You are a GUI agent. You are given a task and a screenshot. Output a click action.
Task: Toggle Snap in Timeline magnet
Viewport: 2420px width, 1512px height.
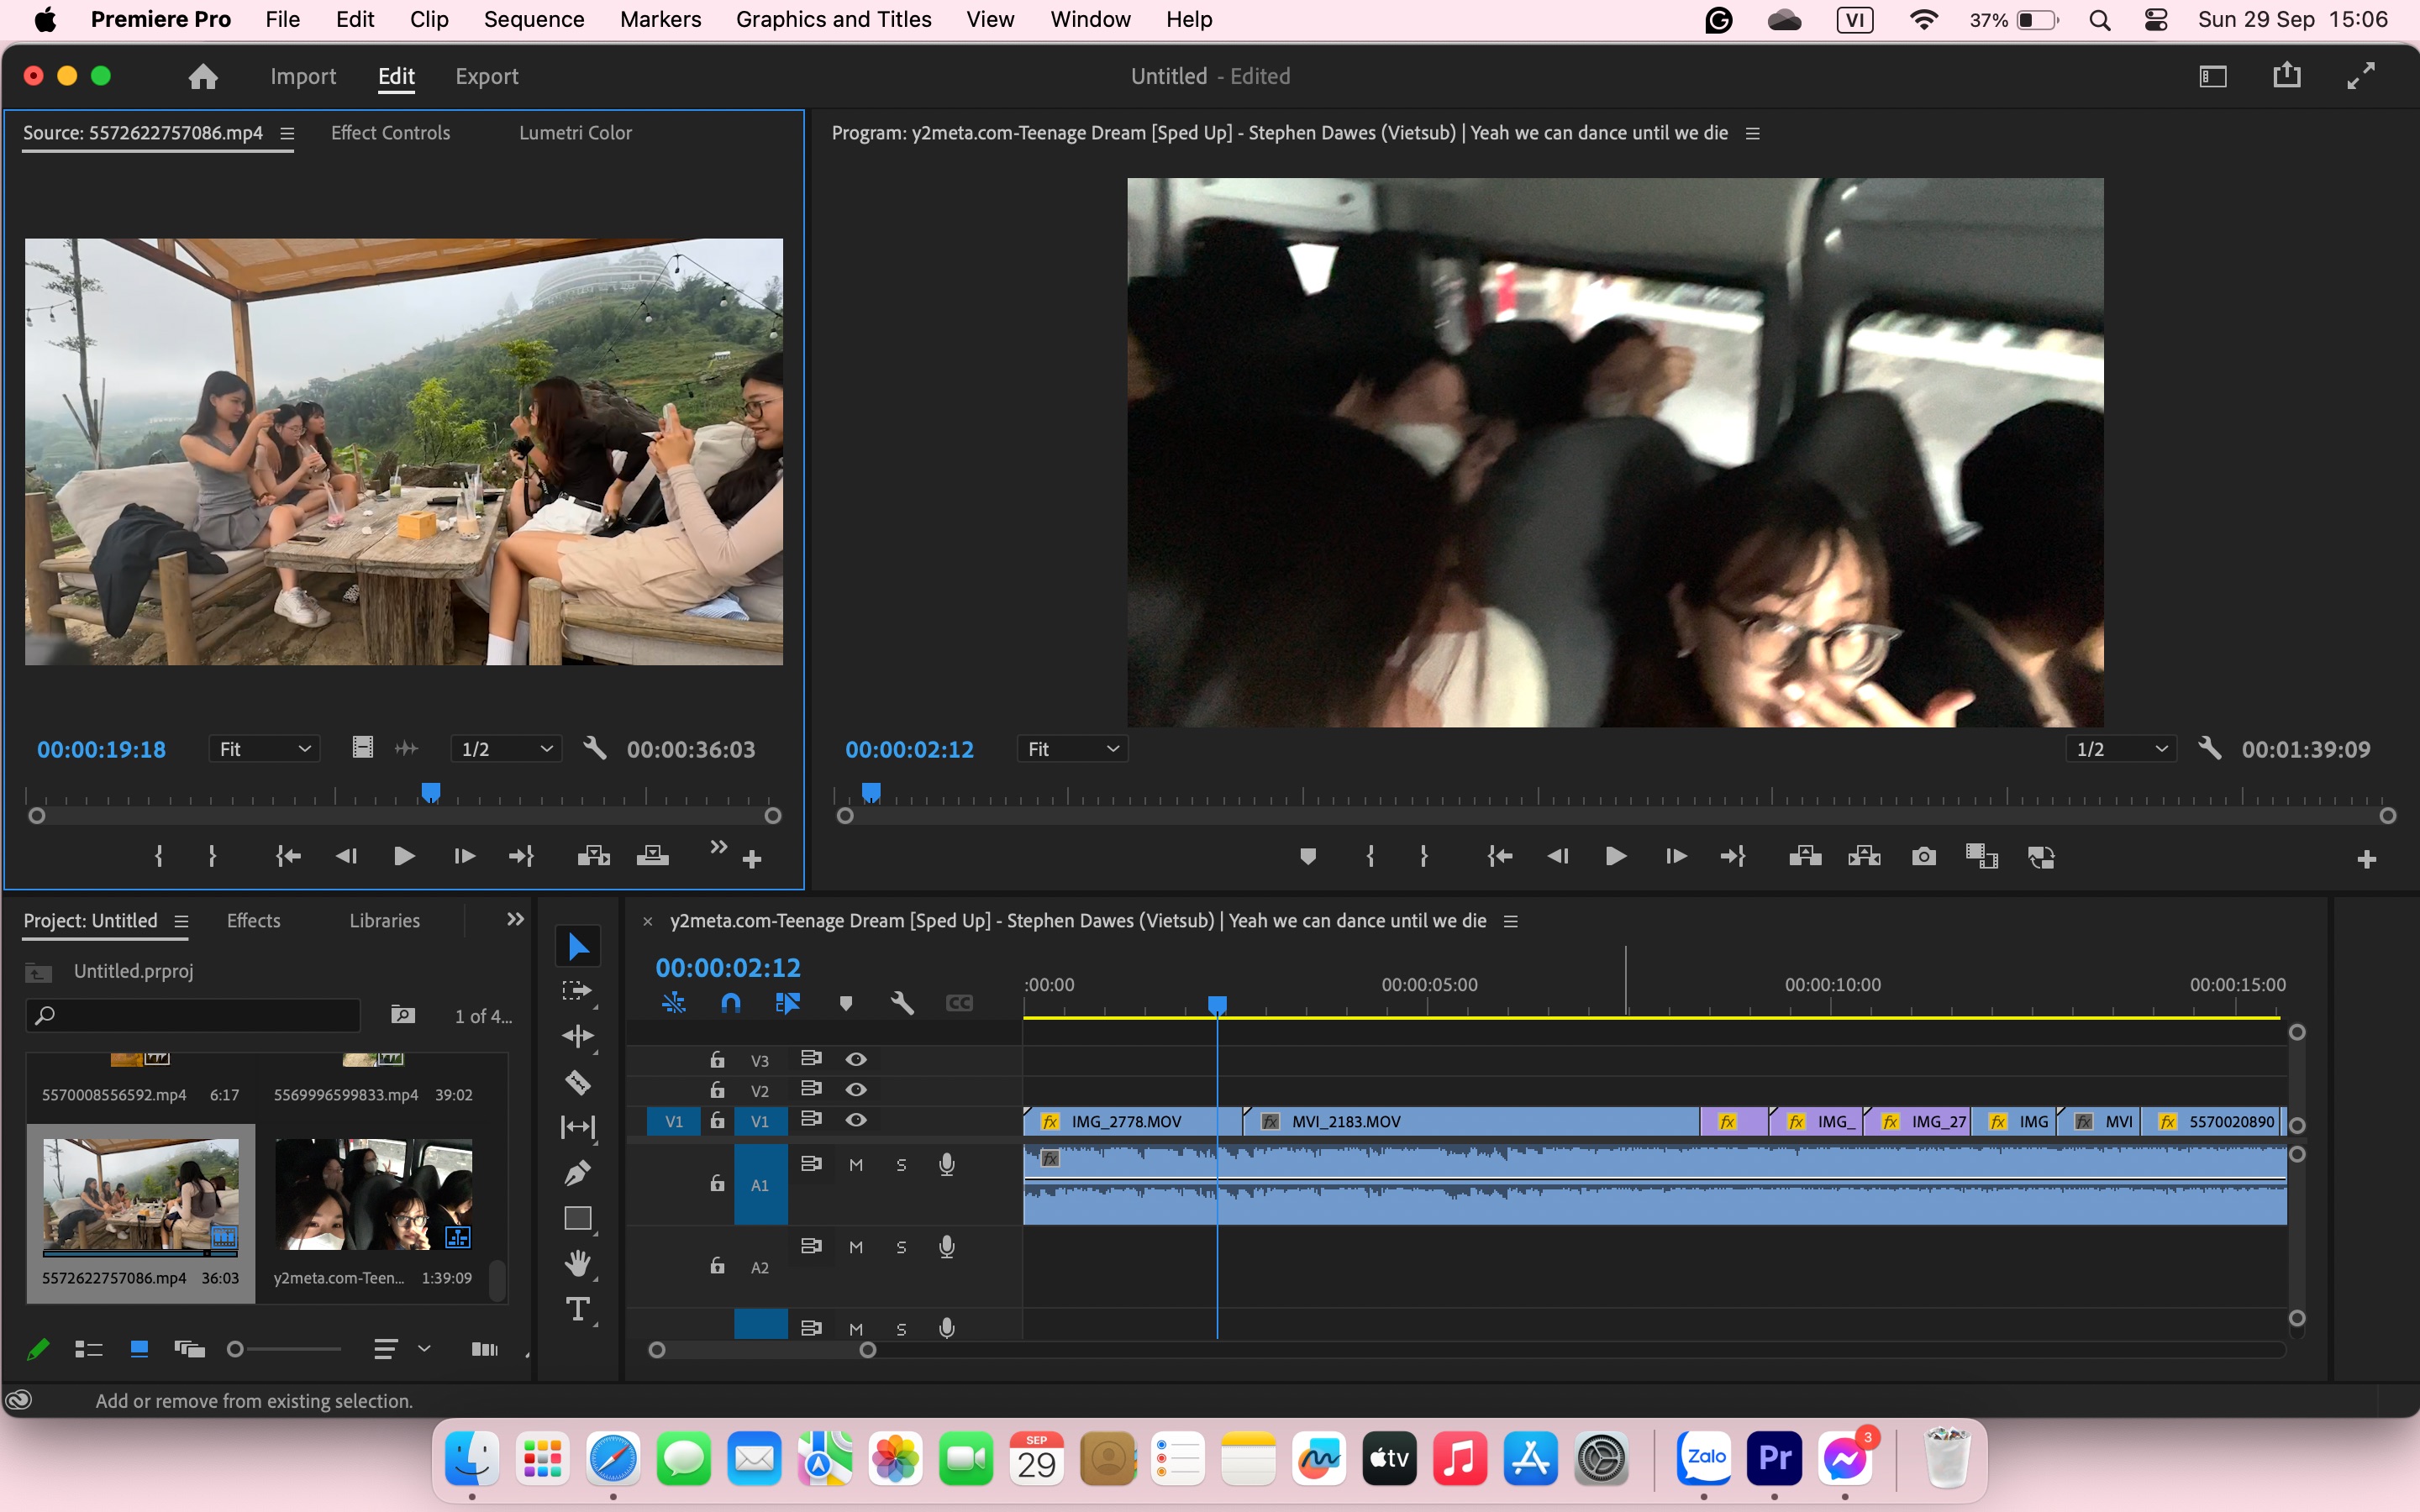point(731,1003)
